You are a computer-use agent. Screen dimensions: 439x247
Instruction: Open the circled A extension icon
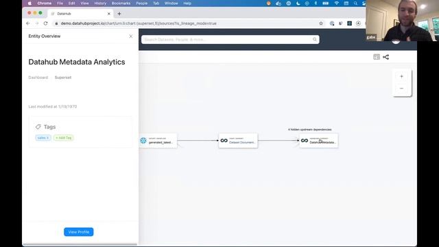tap(358, 23)
